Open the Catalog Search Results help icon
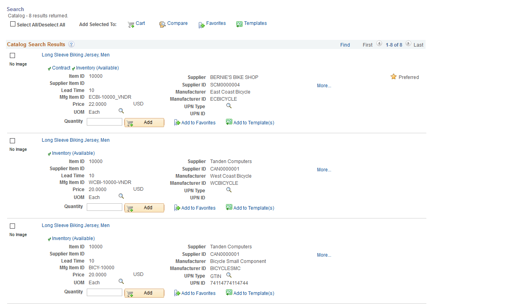 (x=71, y=44)
